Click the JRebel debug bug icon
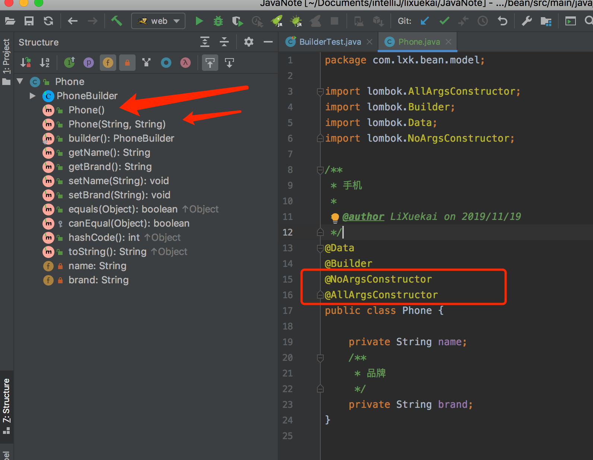This screenshot has width=593, height=460. point(296,21)
